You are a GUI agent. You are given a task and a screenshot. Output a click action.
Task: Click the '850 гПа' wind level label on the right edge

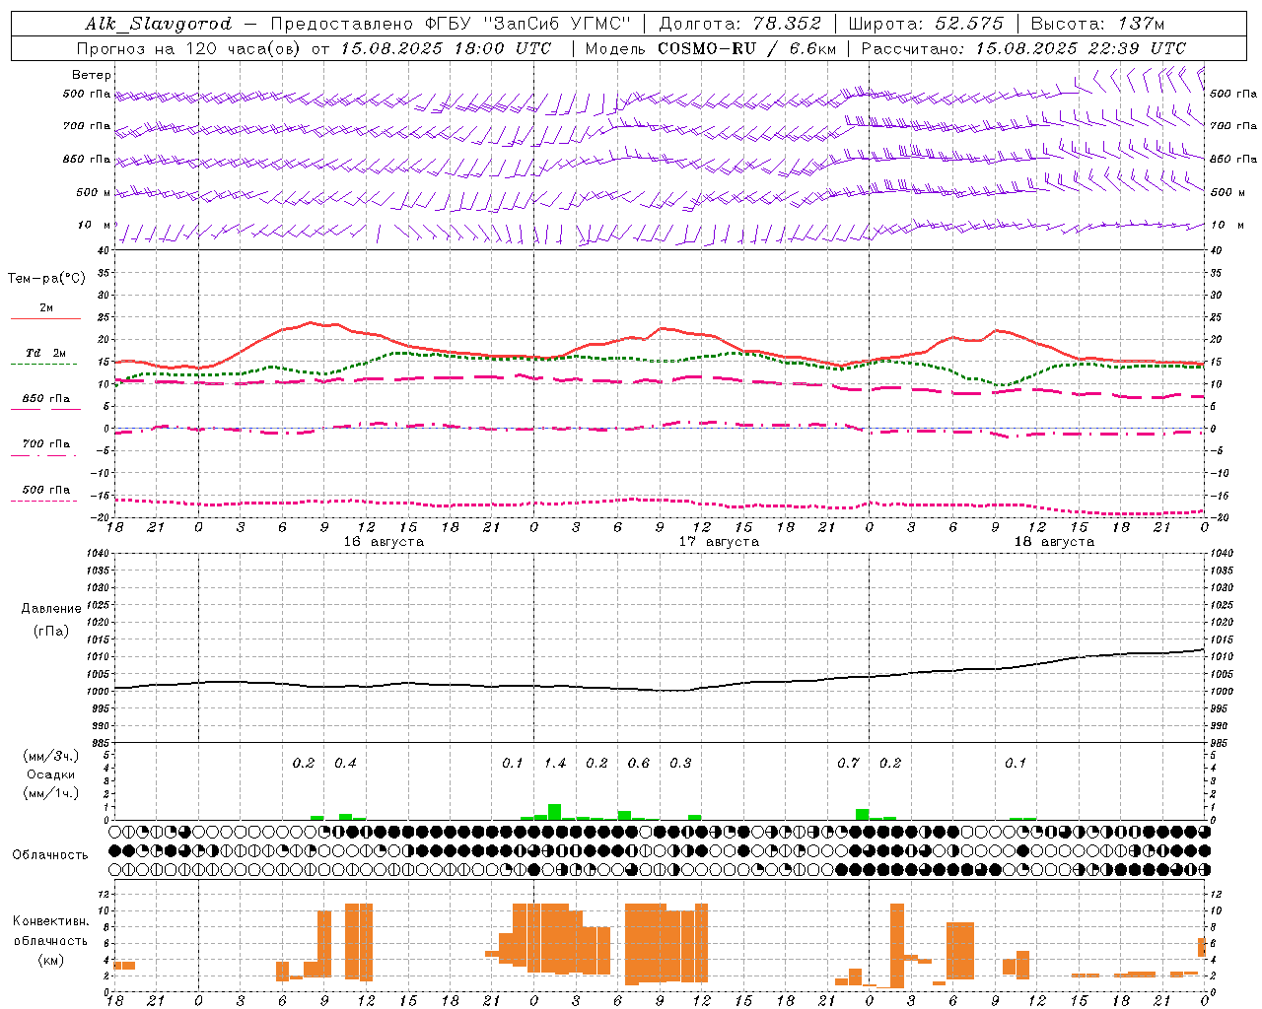(1233, 159)
